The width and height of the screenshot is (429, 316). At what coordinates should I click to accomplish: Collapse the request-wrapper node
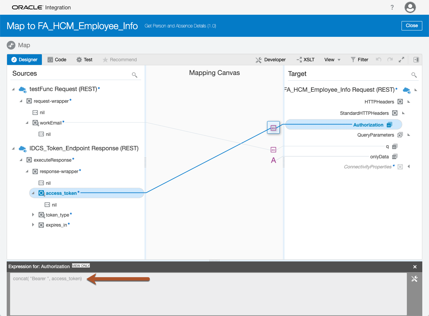point(21,101)
